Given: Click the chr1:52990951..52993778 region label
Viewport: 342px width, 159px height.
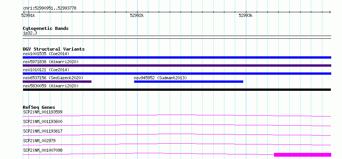Looking at the screenshot, I should coord(50,8).
